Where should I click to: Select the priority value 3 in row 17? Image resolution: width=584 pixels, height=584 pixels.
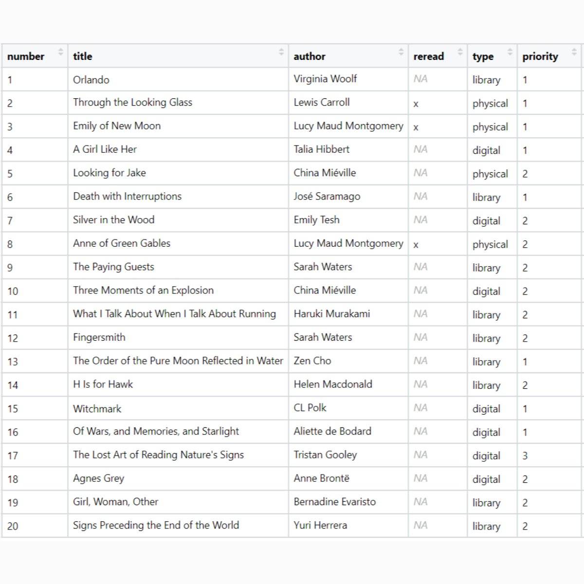(525, 456)
